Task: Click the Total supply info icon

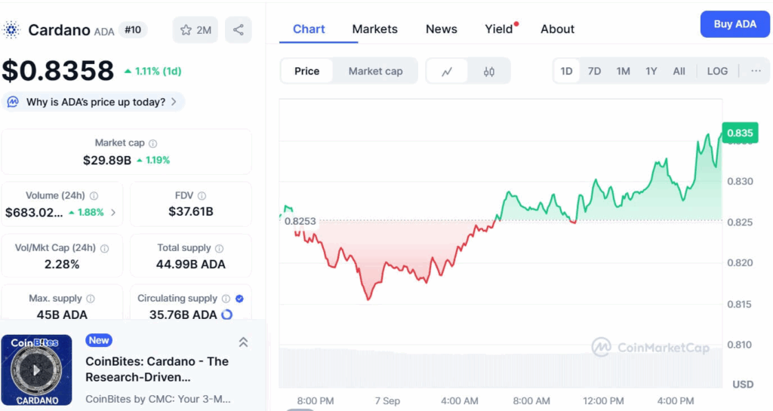Action: tap(220, 249)
